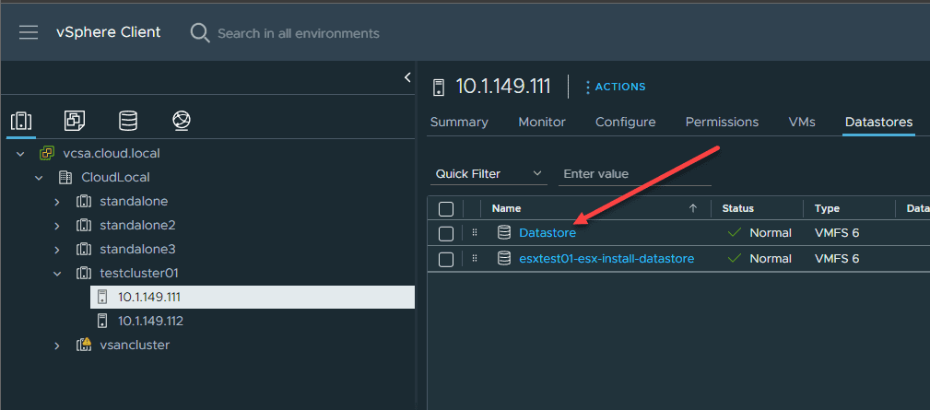This screenshot has height=410, width=930.
Task: Open the Monitor tab
Action: coord(542,122)
